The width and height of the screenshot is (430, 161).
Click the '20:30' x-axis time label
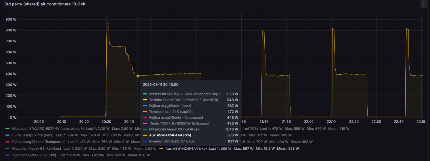(106, 122)
